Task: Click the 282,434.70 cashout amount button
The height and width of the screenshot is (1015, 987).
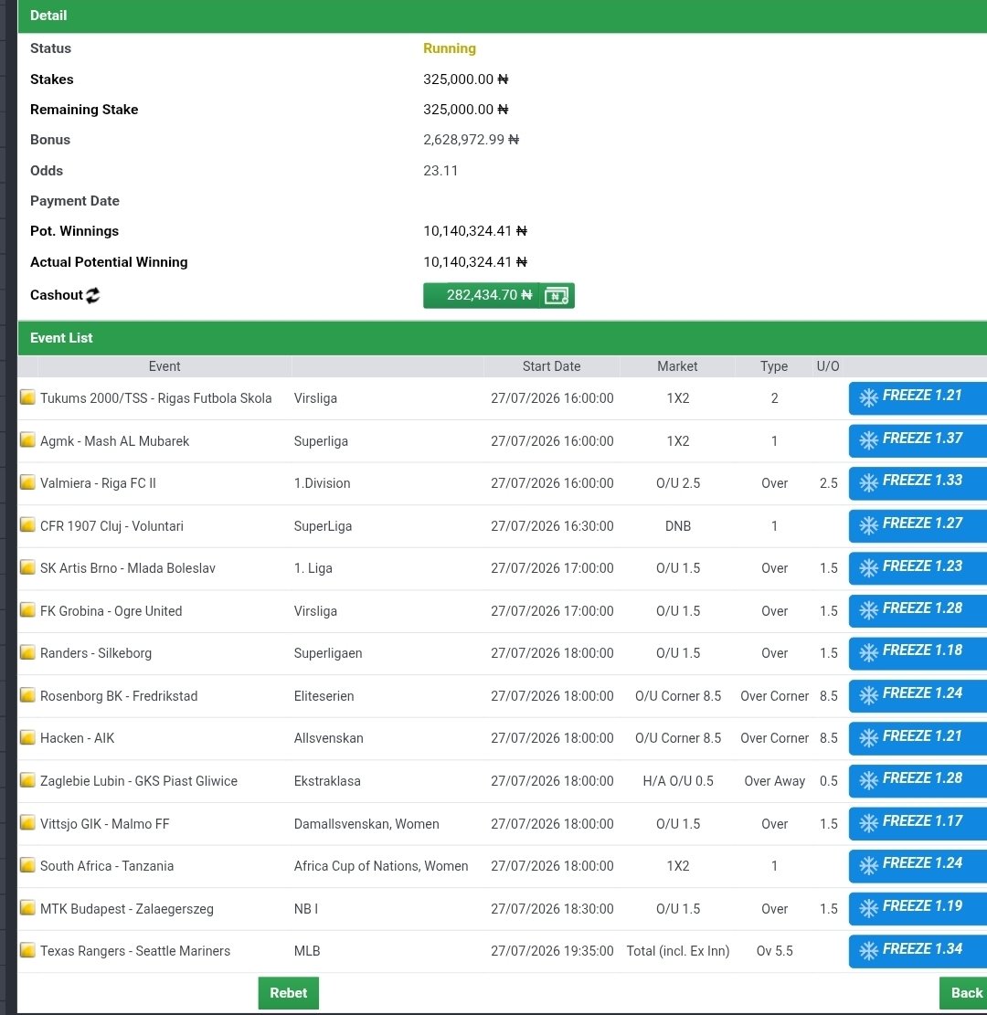Action: click(x=482, y=296)
